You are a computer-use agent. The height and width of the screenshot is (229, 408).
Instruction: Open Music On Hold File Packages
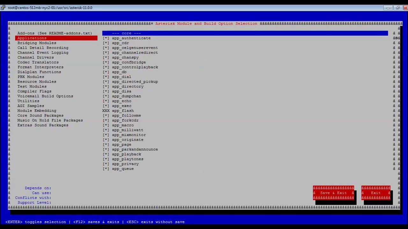[x=50, y=120]
